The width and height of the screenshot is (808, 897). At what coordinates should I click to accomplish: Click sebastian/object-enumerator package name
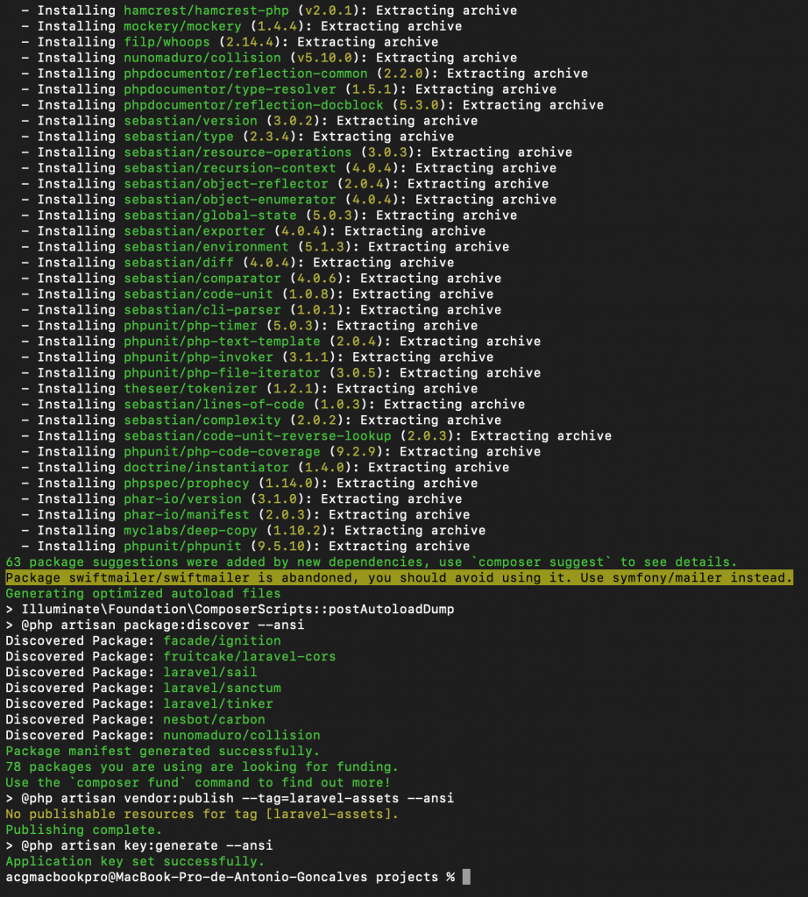click(230, 199)
